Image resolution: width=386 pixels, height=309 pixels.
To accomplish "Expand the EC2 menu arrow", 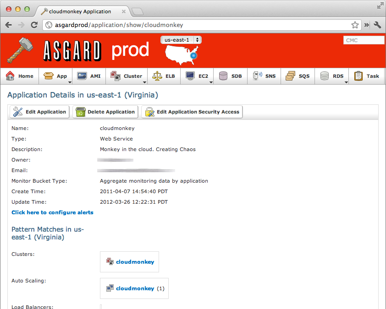I will [x=211, y=82].
